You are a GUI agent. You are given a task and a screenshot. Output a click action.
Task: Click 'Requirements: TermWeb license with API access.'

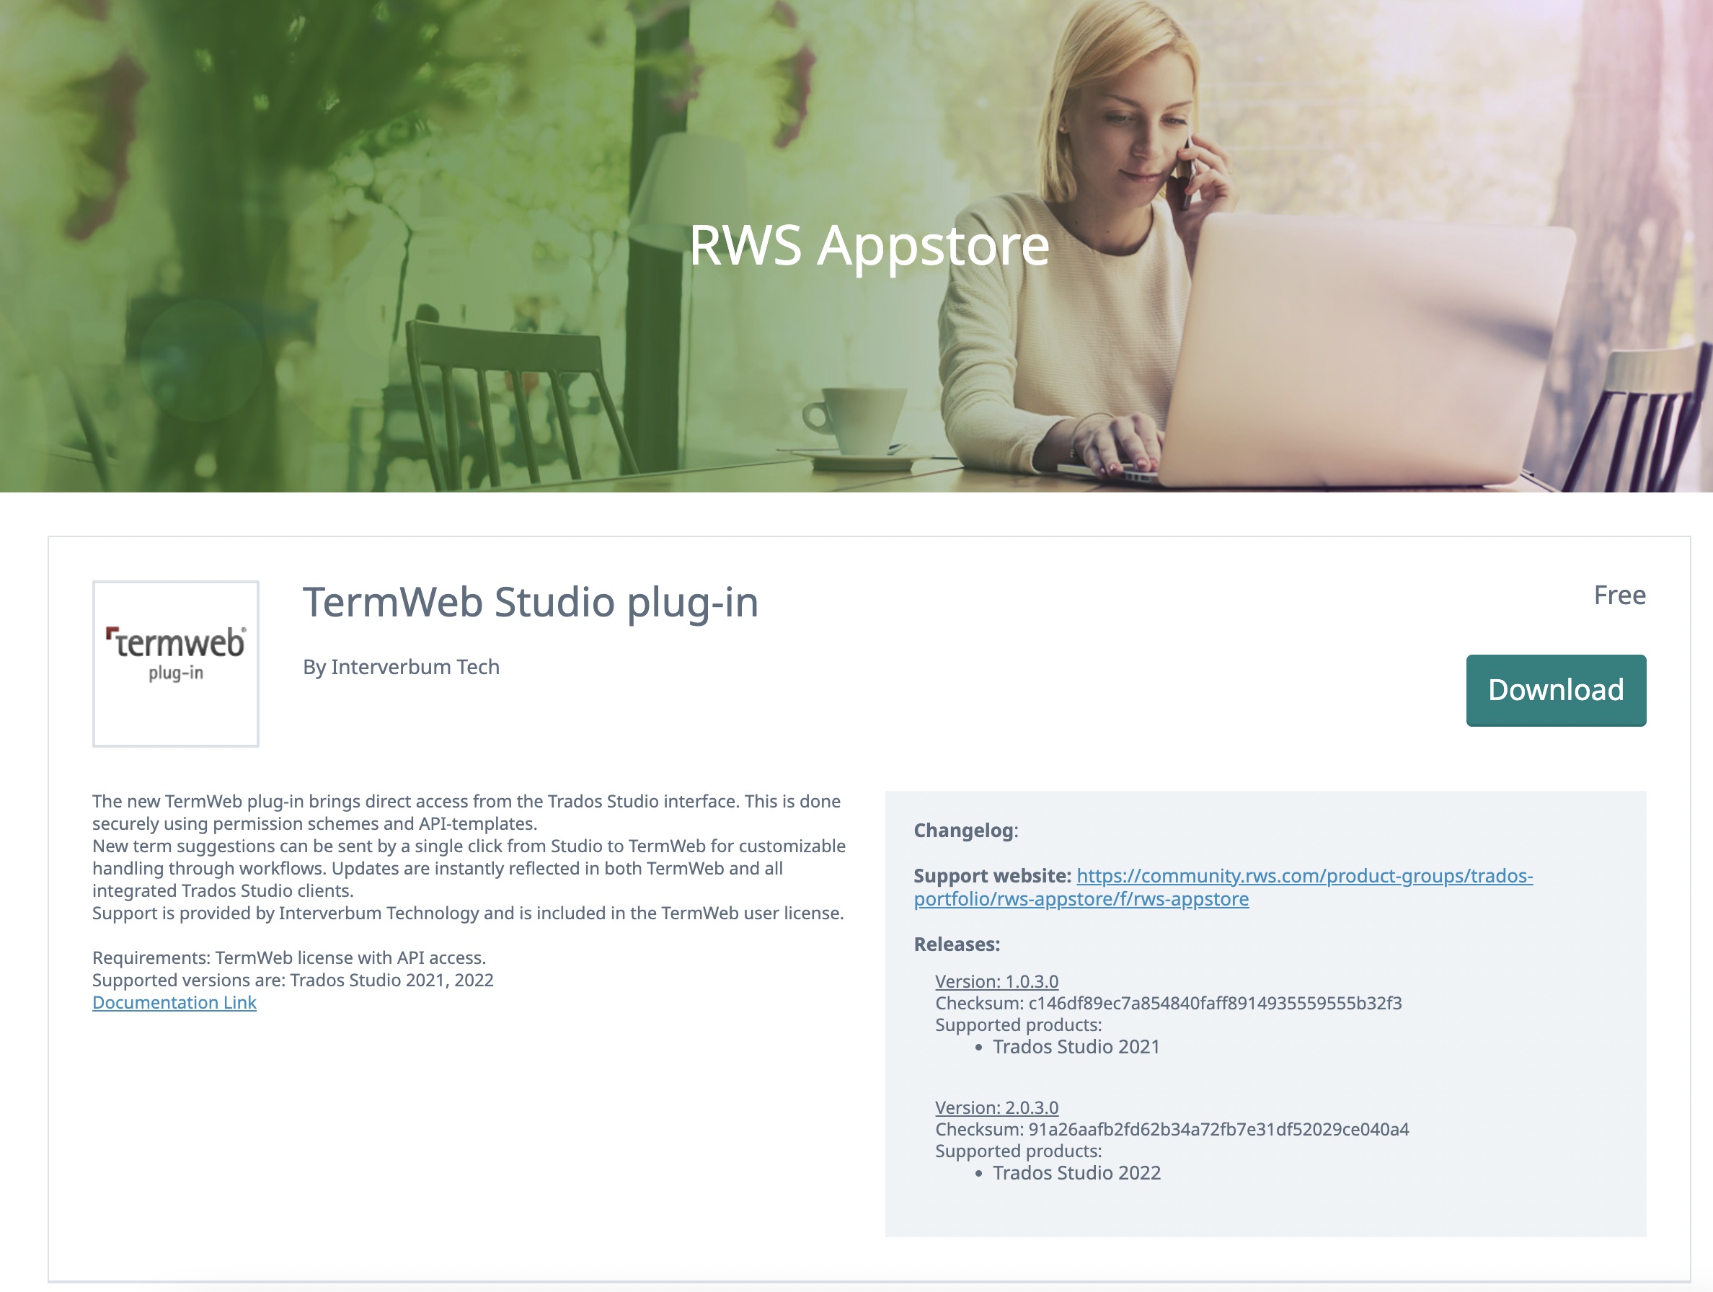tap(289, 957)
